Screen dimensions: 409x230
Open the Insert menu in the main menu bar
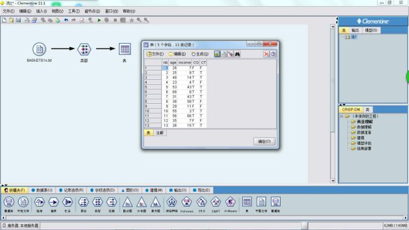pyautogui.click(x=42, y=11)
